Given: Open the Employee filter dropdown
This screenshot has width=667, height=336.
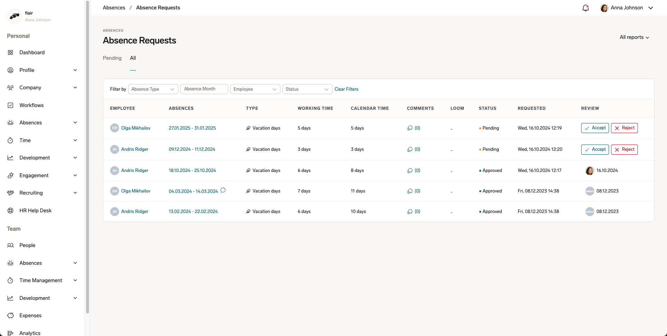Looking at the screenshot, I should click(255, 89).
